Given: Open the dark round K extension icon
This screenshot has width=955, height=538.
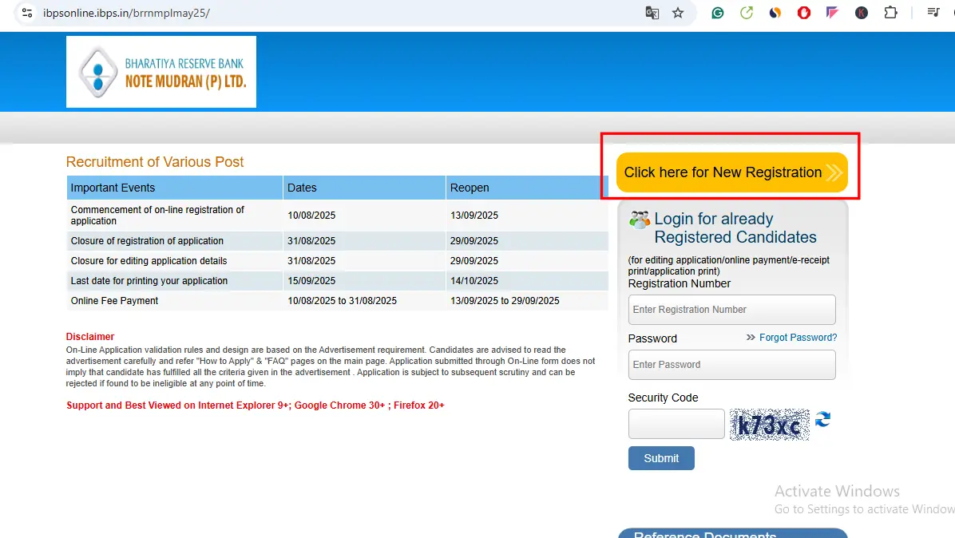Looking at the screenshot, I should (x=861, y=13).
